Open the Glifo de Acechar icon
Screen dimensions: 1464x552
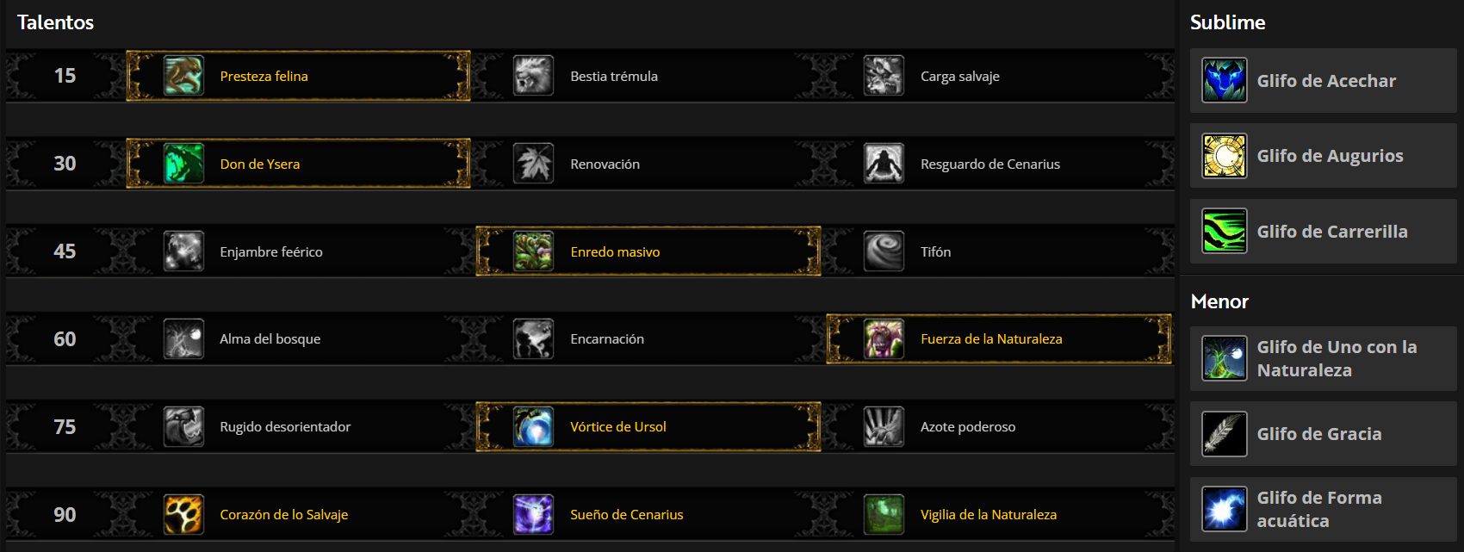[x=1225, y=80]
